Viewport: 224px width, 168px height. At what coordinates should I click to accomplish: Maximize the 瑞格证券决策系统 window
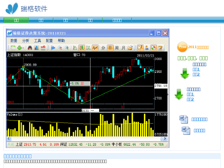(158, 33)
